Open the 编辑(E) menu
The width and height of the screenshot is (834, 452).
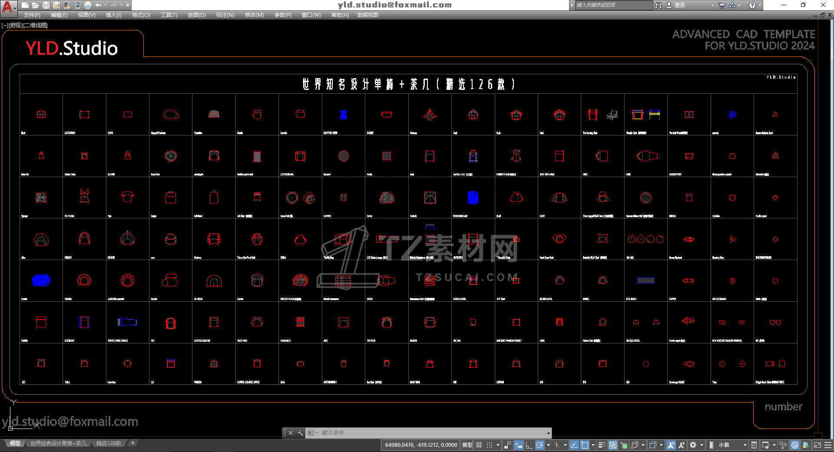59,15
